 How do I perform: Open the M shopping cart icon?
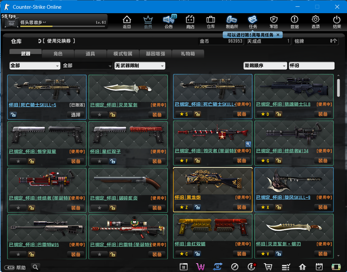(x=268, y=267)
